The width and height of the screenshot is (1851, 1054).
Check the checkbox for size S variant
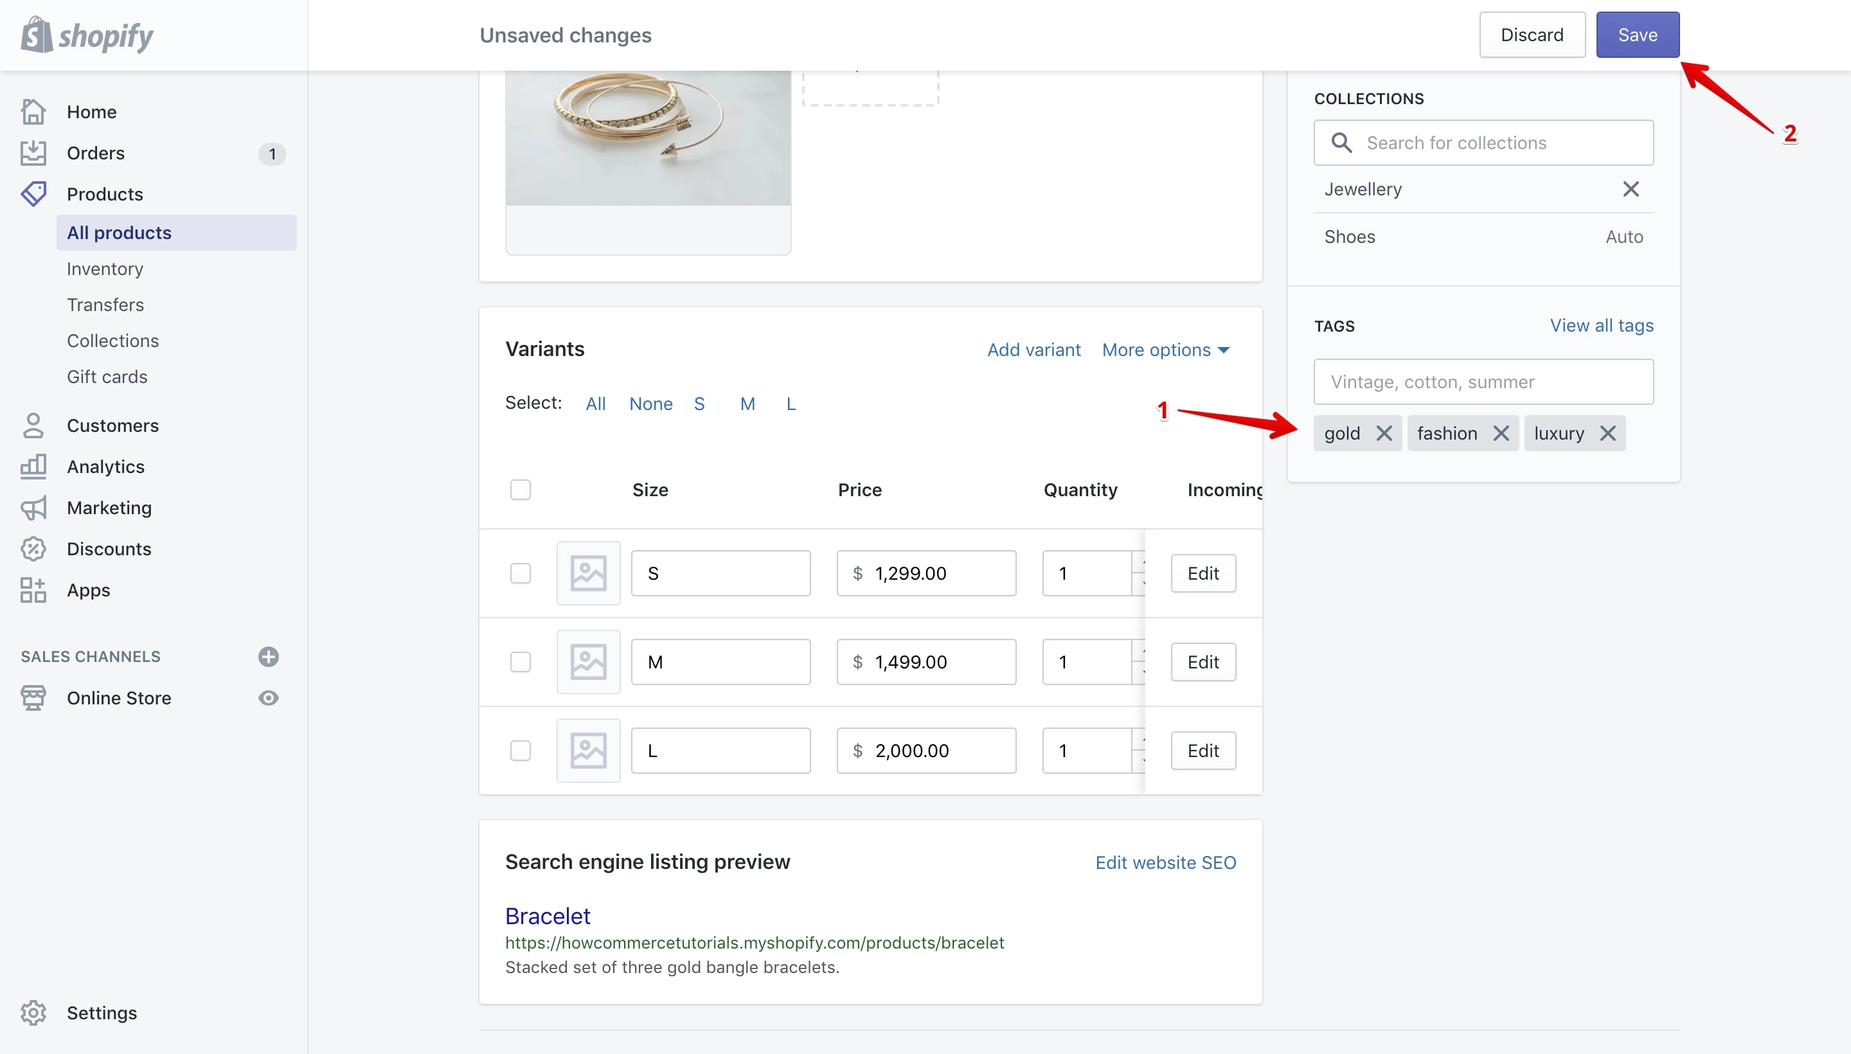tap(520, 573)
